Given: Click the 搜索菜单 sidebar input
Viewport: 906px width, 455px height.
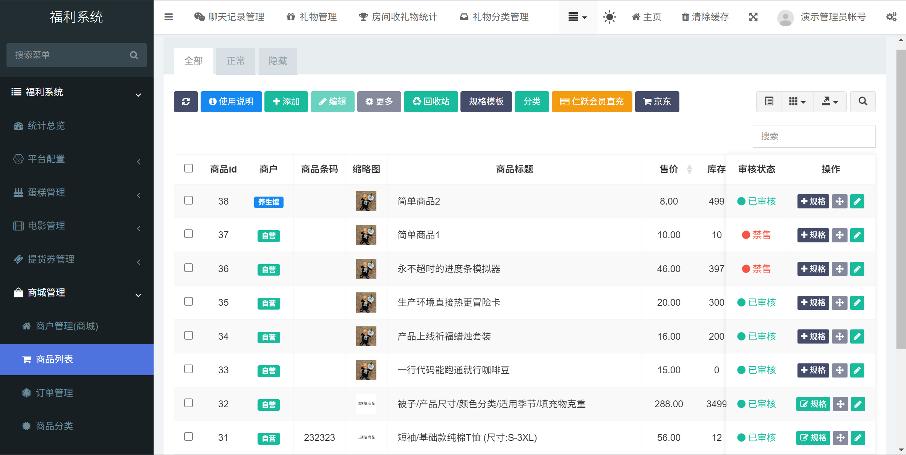Looking at the screenshot, I should pyautogui.click(x=76, y=55).
